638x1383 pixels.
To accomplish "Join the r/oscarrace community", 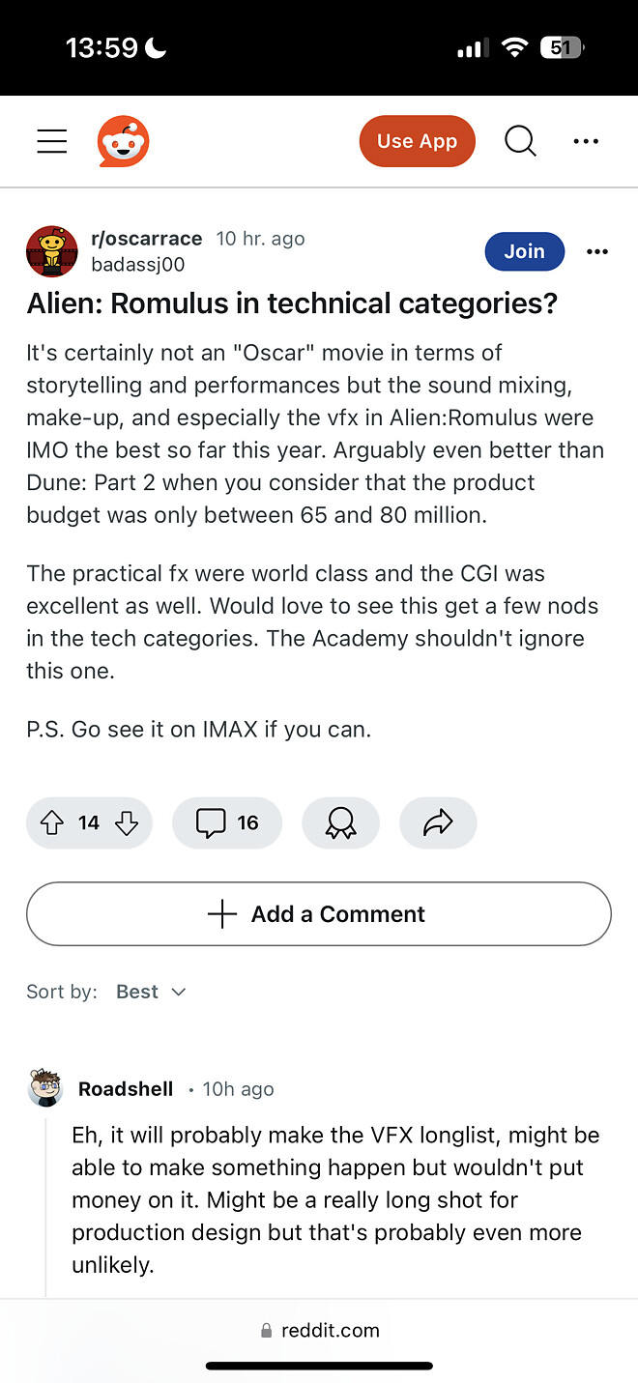I will [x=524, y=251].
